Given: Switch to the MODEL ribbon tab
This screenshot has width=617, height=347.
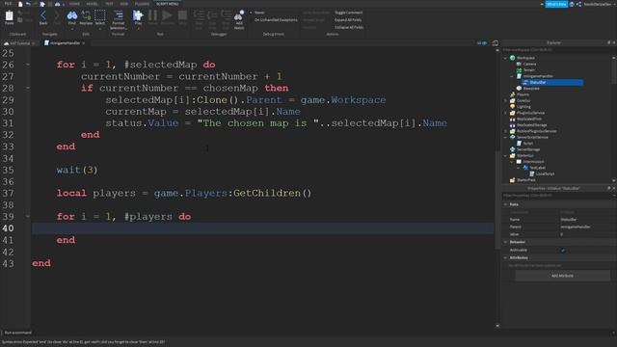Looking at the screenshot, I should (93, 4).
